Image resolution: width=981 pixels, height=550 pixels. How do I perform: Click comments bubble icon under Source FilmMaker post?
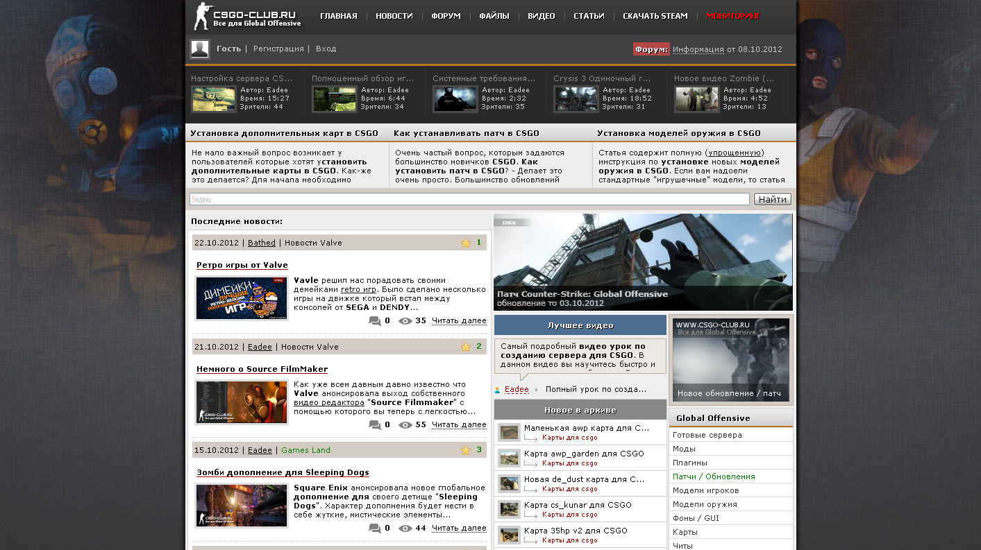pos(375,424)
